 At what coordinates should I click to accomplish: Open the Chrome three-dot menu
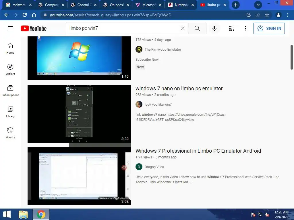pos(288,15)
